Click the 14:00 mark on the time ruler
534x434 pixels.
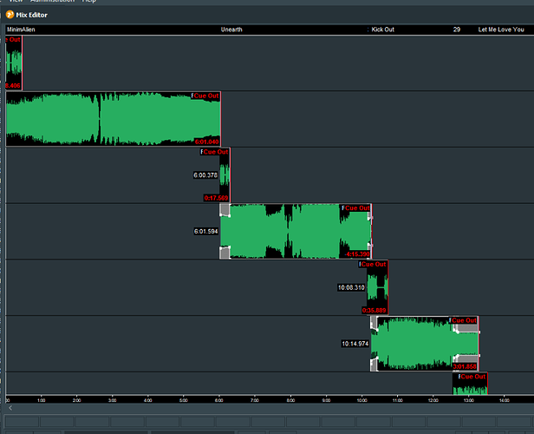(505, 400)
